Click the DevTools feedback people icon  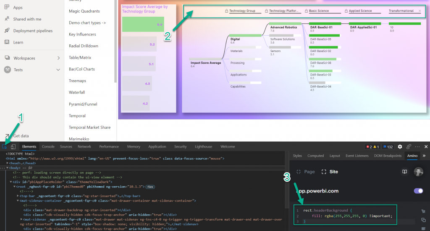coord(409,147)
